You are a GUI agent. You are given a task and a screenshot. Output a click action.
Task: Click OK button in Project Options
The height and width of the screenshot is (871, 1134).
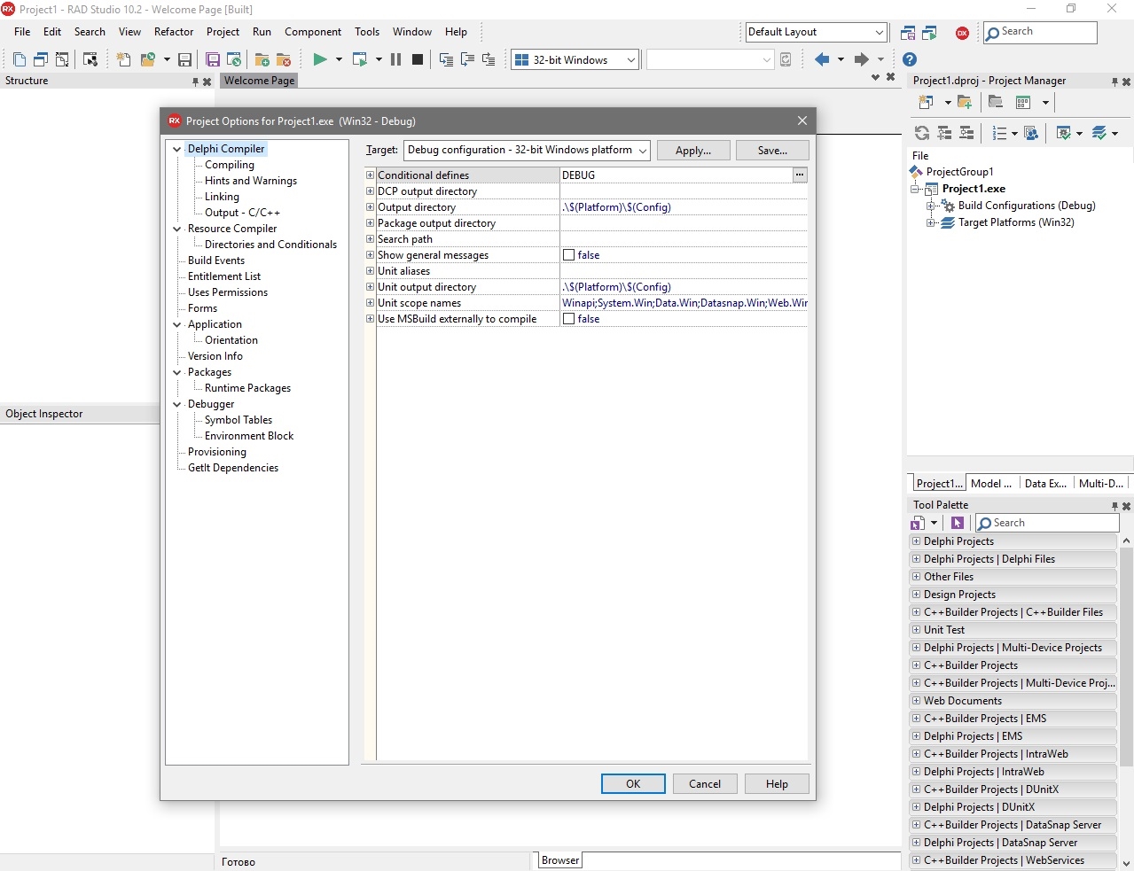coord(633,784)
